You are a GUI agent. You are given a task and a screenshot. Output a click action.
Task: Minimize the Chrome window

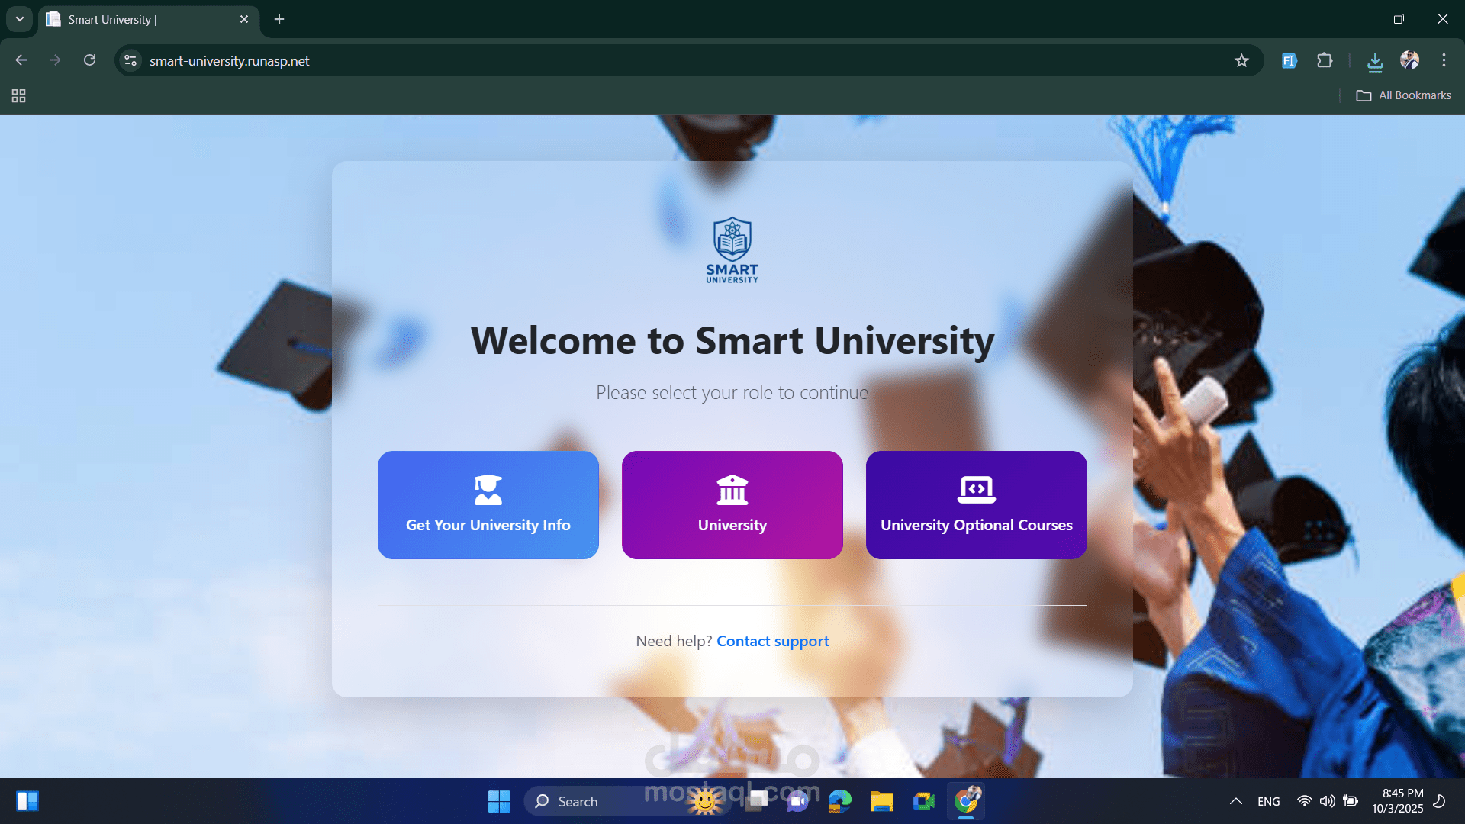tap(1356, 18)
